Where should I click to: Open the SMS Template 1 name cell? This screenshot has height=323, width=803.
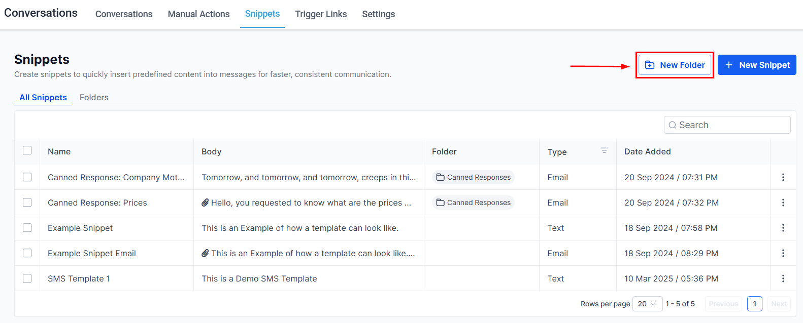pyautogui.click(x=79, y=278)
